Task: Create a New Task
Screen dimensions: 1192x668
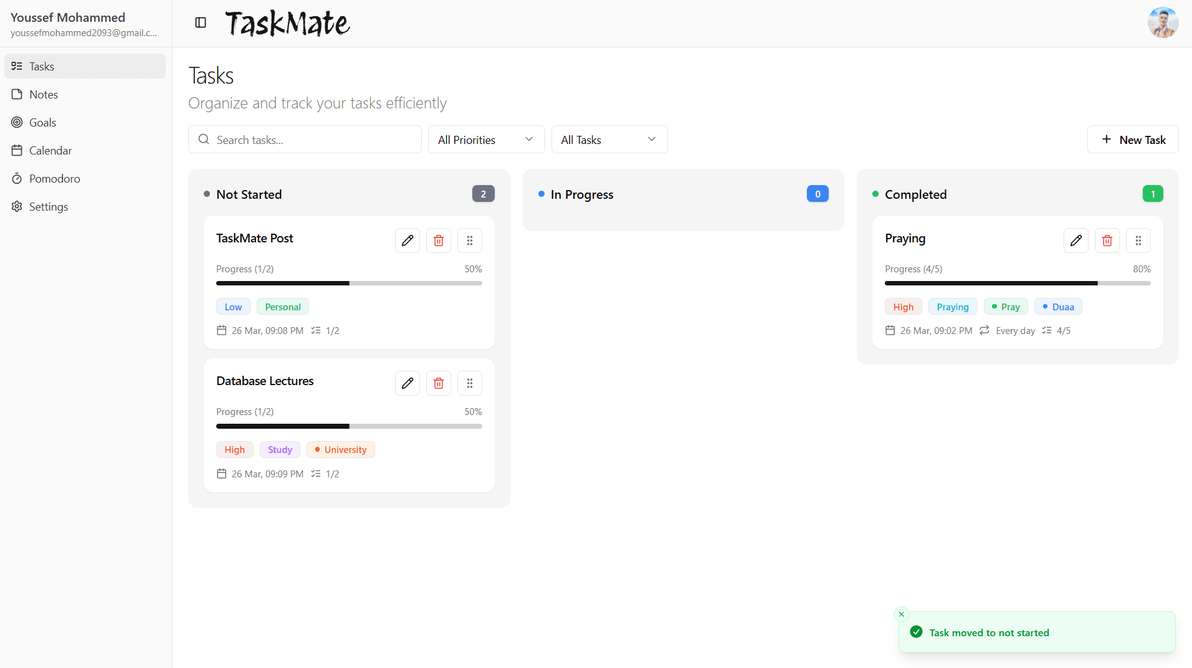Action: tap(1132, 139)
